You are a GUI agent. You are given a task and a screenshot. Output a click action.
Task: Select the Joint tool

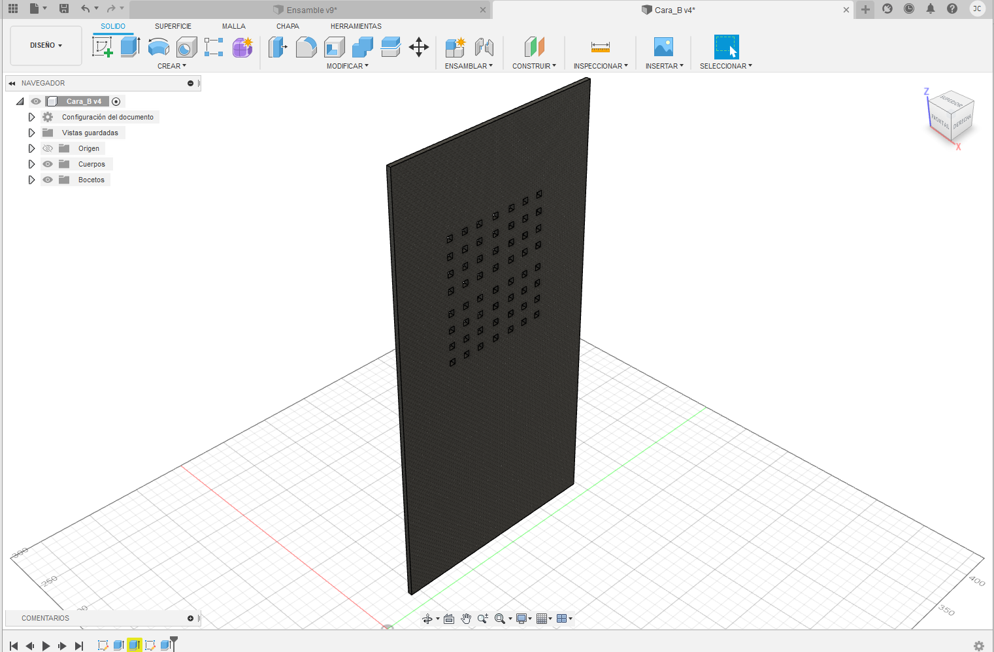[484, 47]
